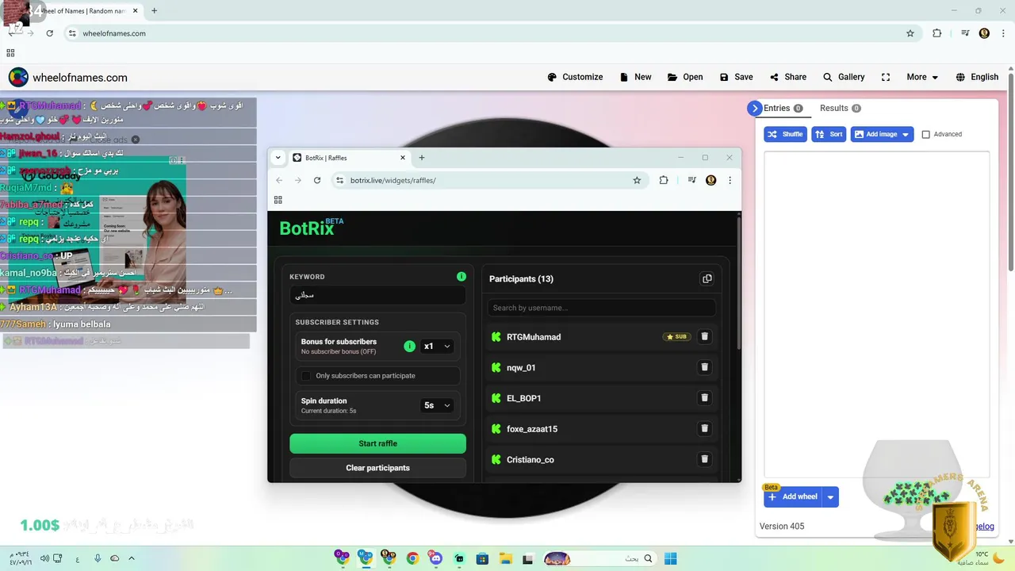Click the Start raffle button

point(377,443)
